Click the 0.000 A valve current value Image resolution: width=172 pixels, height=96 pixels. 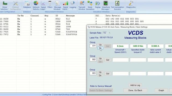coord(155,46)
